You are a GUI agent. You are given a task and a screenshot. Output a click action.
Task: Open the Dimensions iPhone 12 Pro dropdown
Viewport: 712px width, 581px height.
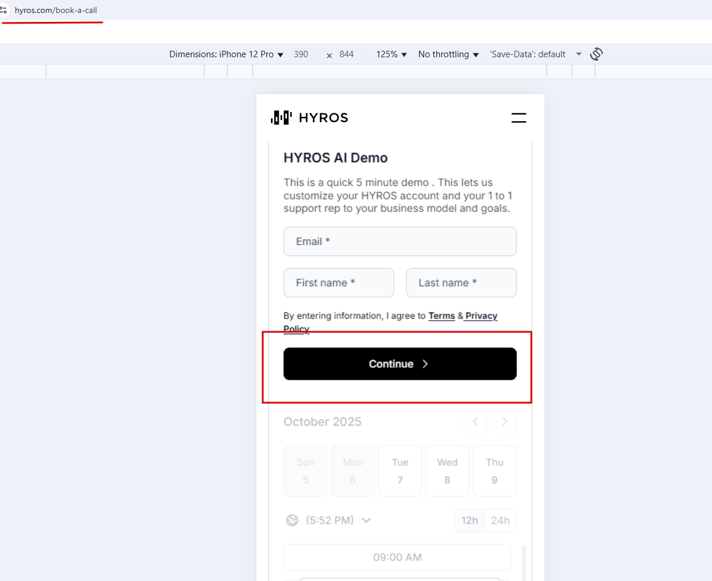(x=226, y=54)
